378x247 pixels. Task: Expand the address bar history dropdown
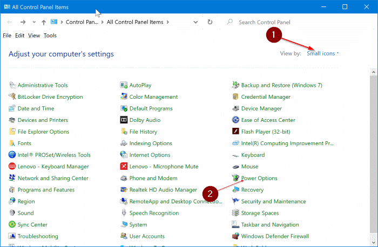(x=195, y=22)
